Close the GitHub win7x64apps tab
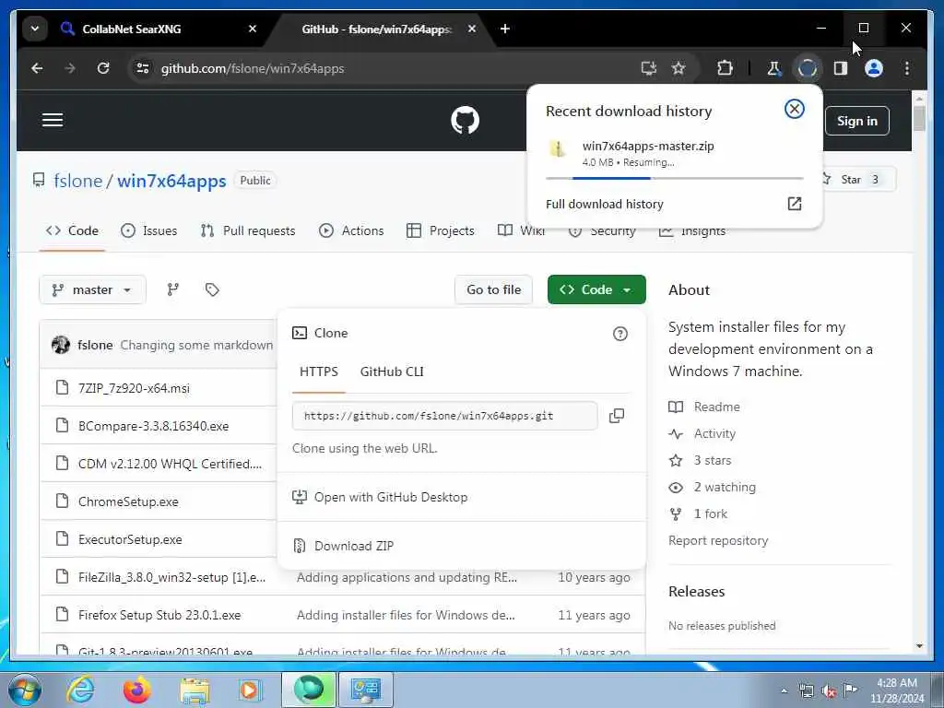944x708 pixels. [472, 29]
